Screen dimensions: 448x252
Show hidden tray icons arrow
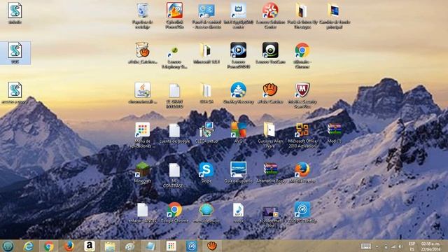(377, 246)
